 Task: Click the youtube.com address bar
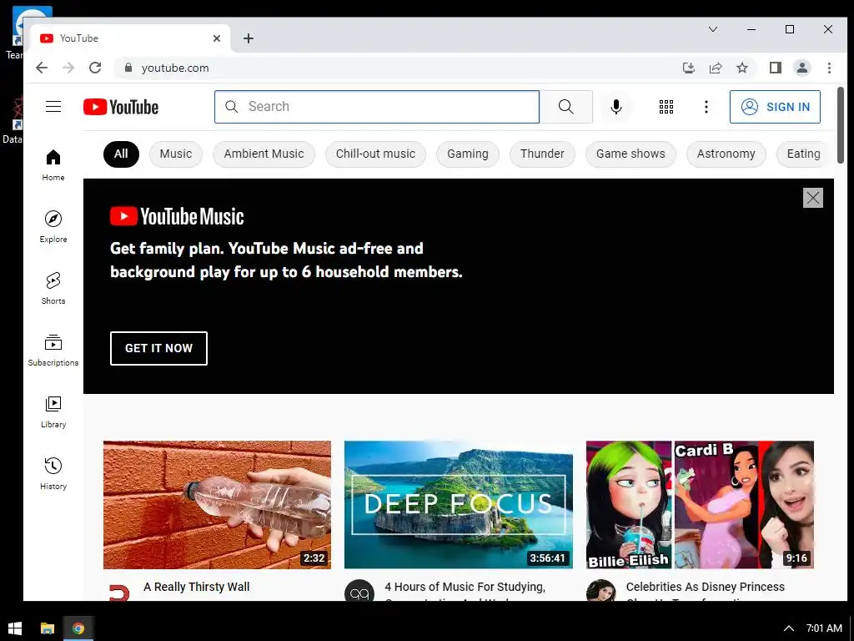(x=398, y=68)
